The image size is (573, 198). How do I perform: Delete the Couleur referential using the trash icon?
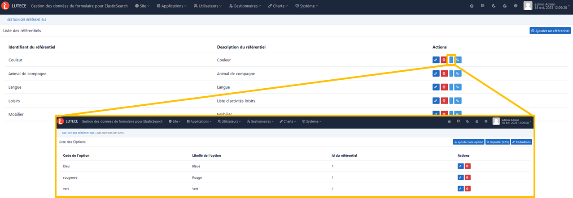click(444, 60)
